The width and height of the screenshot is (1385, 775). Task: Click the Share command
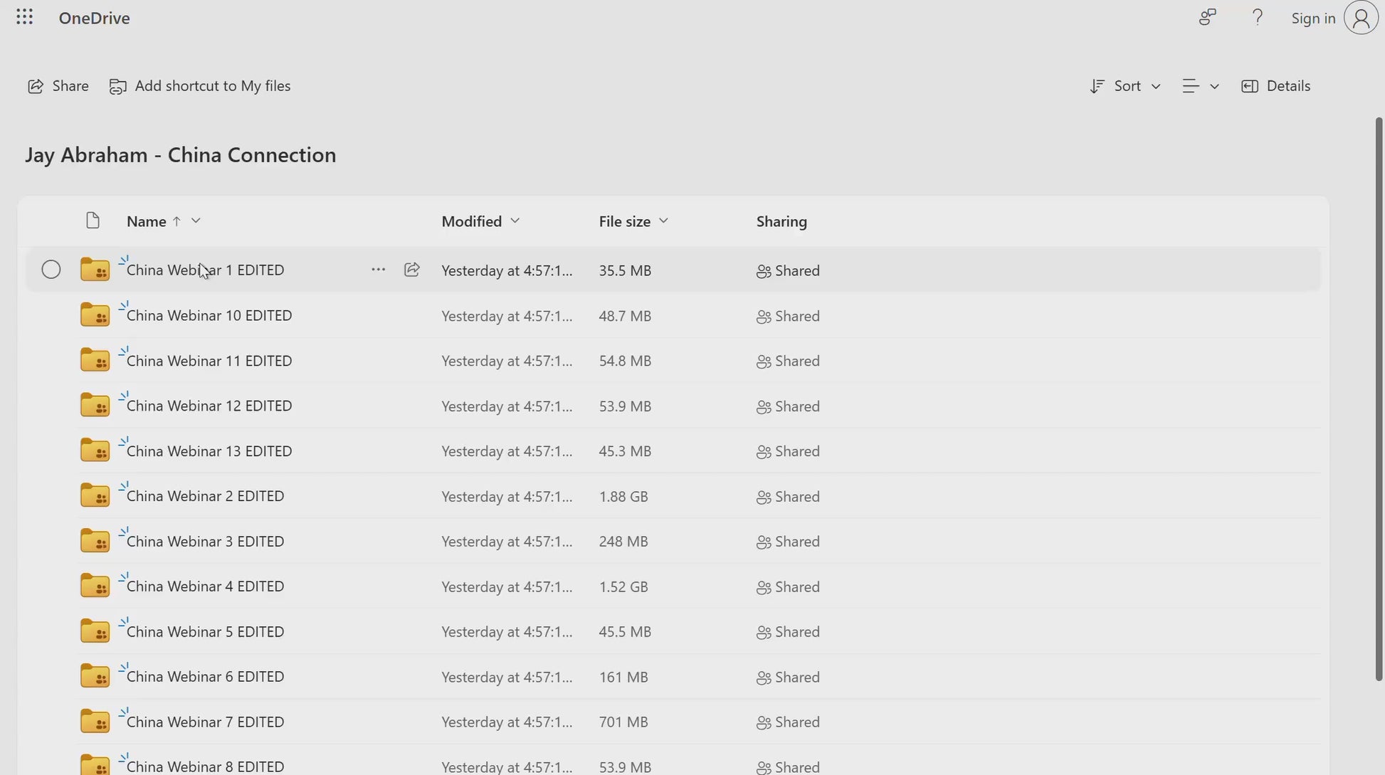(x=58, y=86)
